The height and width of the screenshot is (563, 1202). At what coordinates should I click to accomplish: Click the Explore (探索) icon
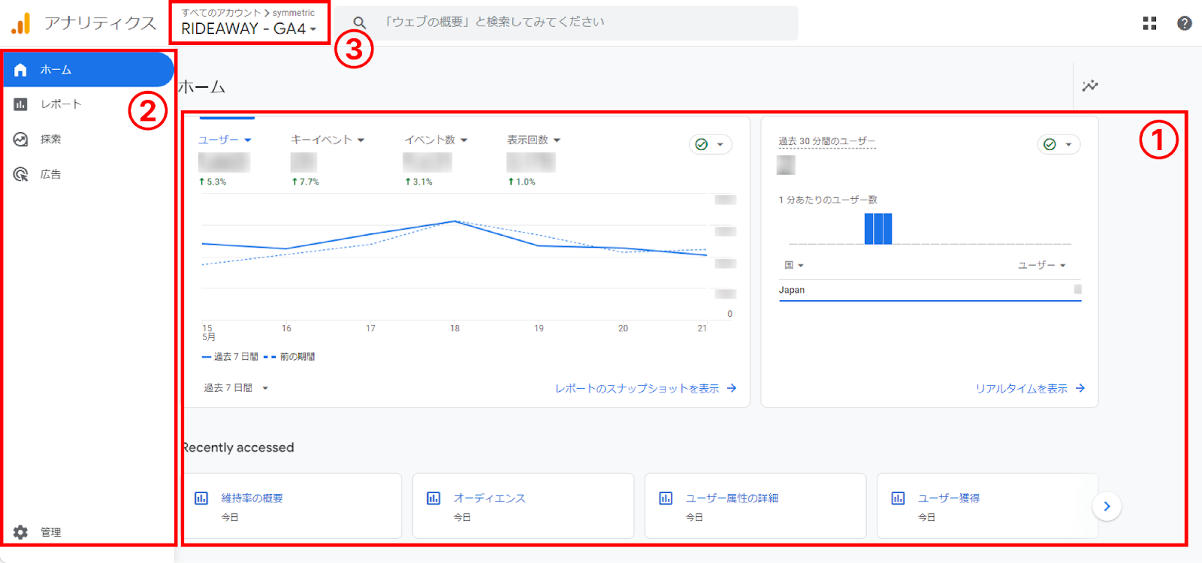pyautogui.click(x=20, y=139)
